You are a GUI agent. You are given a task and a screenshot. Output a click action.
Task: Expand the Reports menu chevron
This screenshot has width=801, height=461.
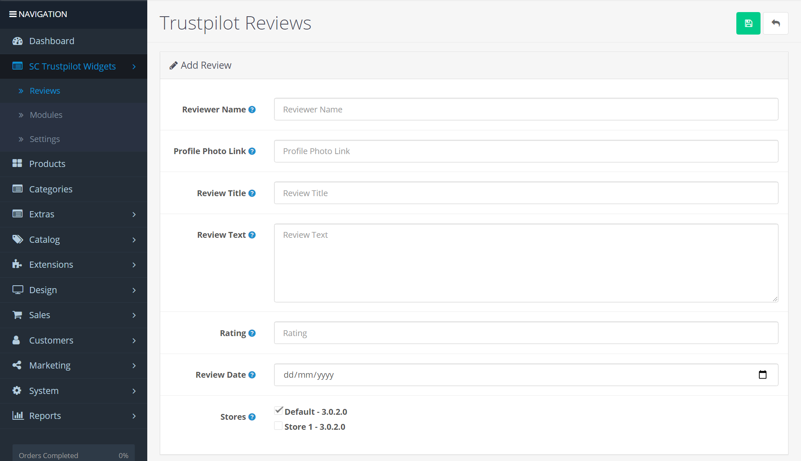134,416
